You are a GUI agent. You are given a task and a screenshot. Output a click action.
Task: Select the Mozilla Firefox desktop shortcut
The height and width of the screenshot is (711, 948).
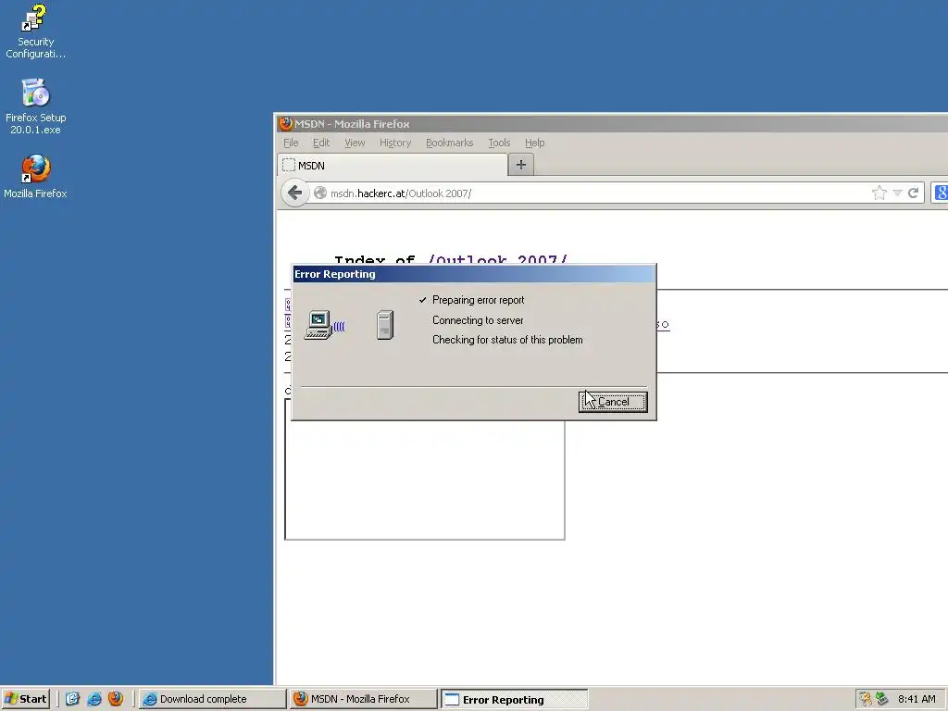click(35, 177)
